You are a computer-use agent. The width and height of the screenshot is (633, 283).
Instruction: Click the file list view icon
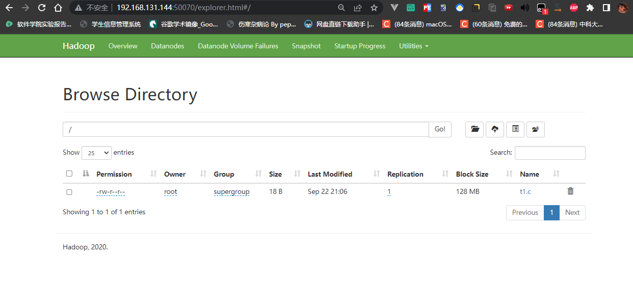click(x=515, y=129)
